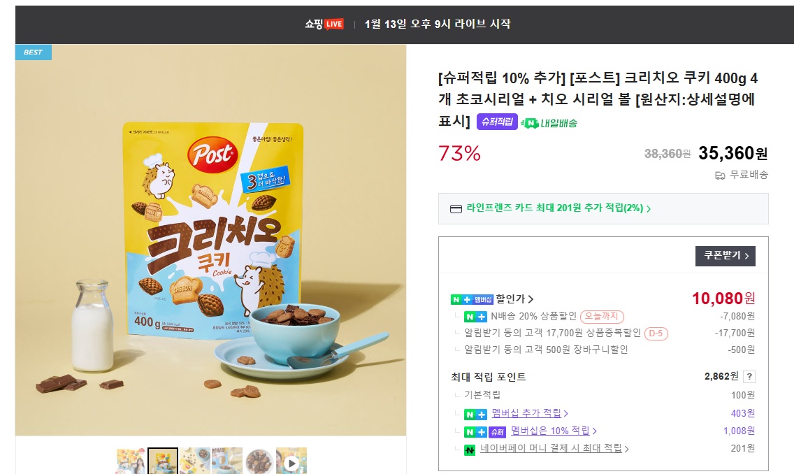Select the cereal close-up round thumbnail
This screenshot has height=474, width=794.
(x=259, y=461)
